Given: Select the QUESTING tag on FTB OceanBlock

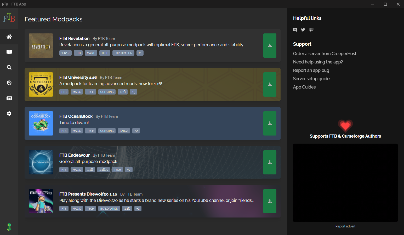Looking at the screenshot, I should 107,131.
